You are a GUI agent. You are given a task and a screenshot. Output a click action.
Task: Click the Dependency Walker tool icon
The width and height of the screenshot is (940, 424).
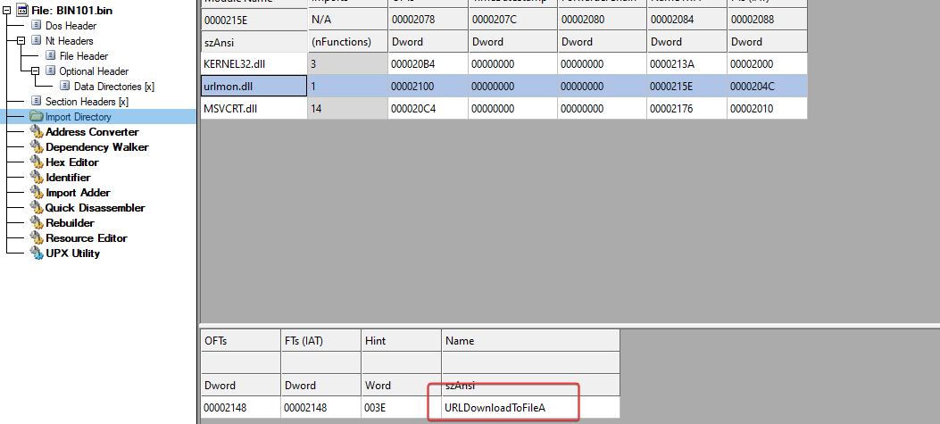tap(37, 147)
